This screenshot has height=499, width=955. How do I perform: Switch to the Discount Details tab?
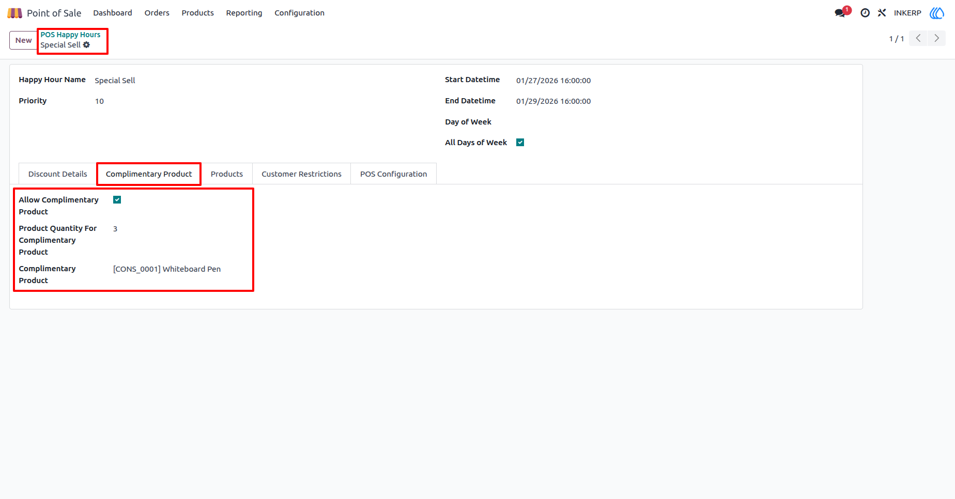coord(58,174)
